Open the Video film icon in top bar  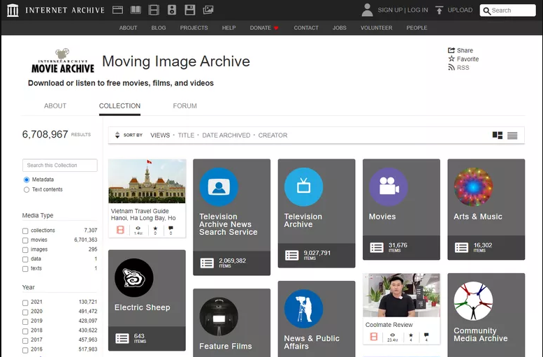click(x=154, y=10)
